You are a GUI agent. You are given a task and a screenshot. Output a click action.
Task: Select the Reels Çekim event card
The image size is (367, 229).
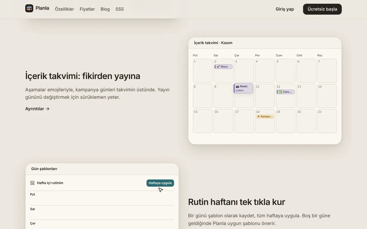(243, 88)
